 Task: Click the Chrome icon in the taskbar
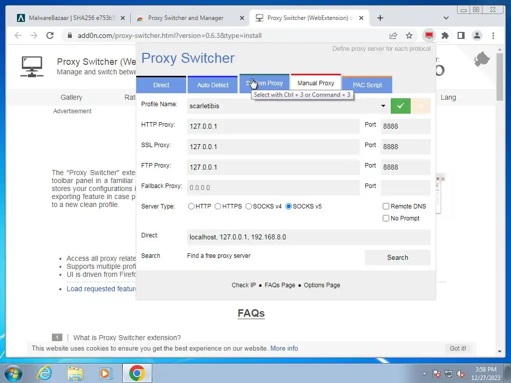click(137, 373)
